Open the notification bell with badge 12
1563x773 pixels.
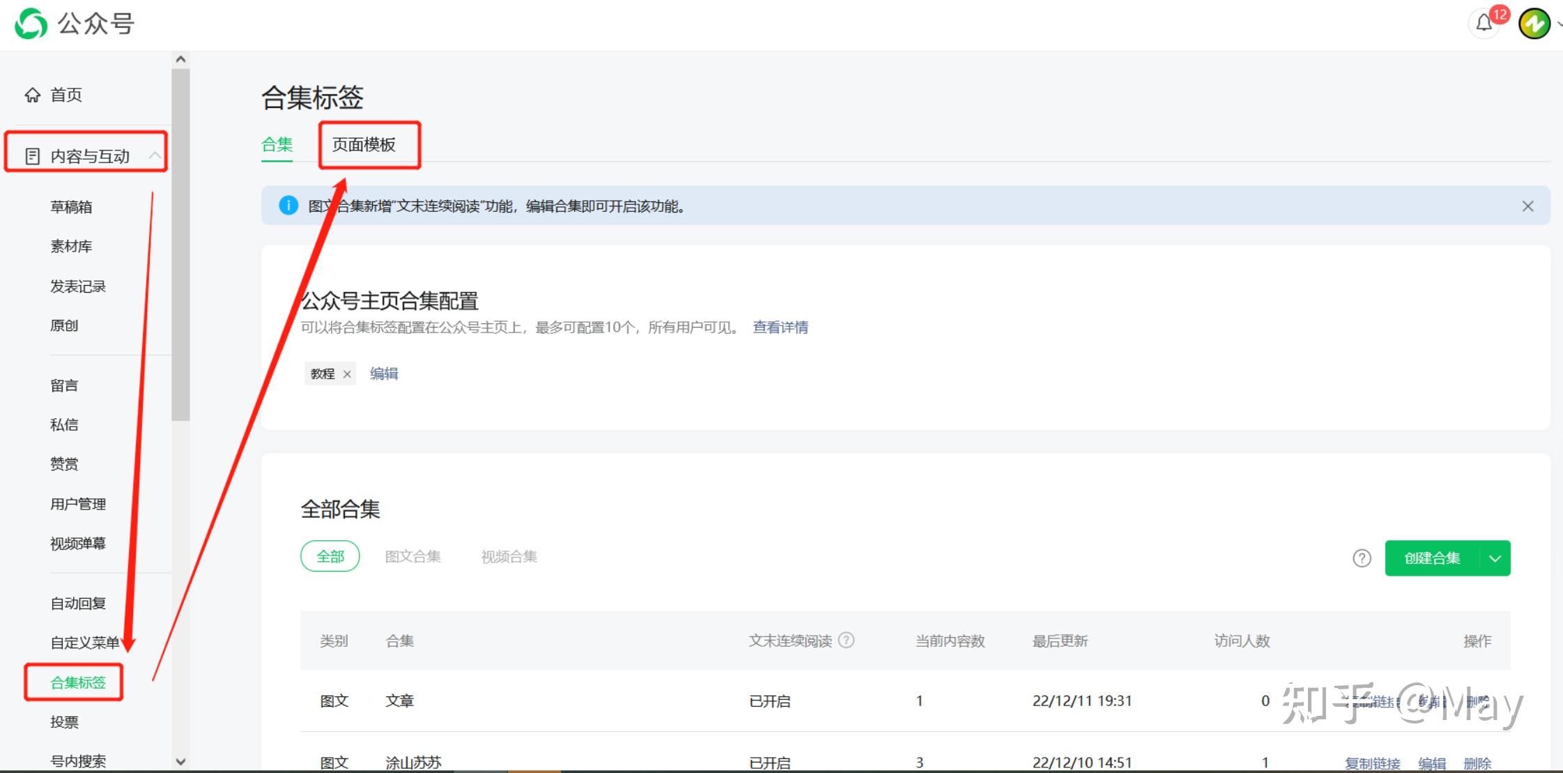click(x=1483, y=23)
